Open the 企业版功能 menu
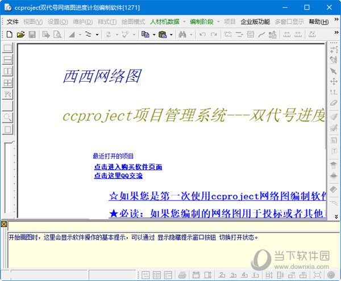This screenshot has width=341, height=281. [x=255, y=22]
